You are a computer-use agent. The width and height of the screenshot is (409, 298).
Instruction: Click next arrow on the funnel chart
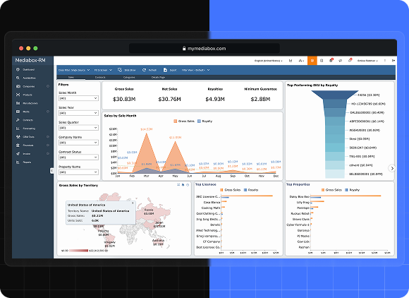pyautogui.click(x=392, y=169)
